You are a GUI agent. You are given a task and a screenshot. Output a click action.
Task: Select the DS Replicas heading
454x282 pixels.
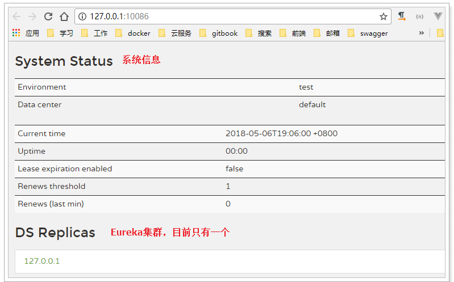tap(55, 233)
